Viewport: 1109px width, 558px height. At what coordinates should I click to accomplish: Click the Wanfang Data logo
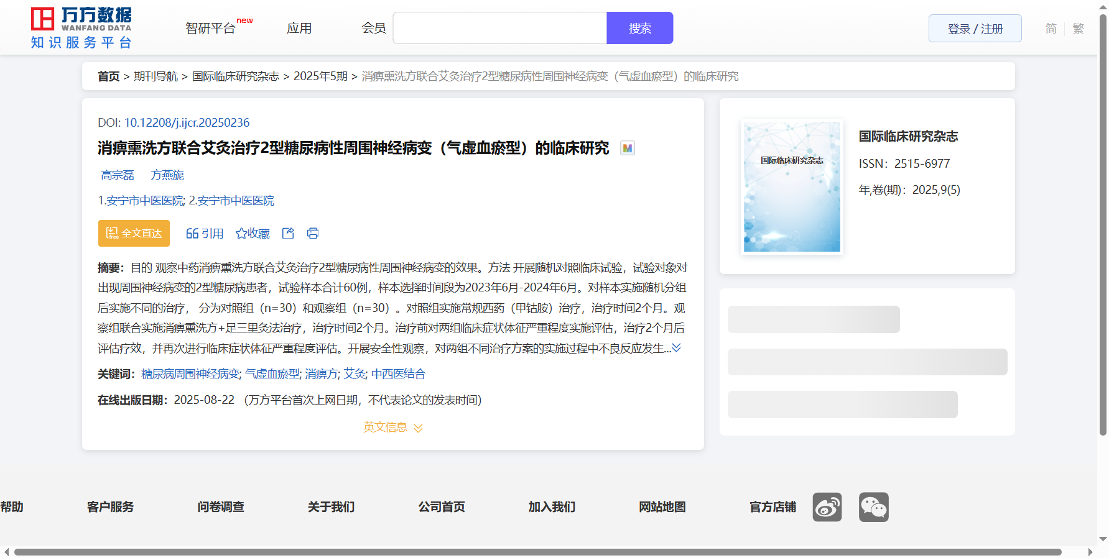tap(81, 28)
